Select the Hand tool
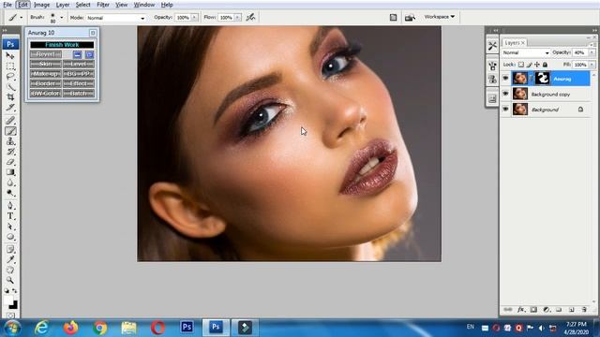 [10, 270]
